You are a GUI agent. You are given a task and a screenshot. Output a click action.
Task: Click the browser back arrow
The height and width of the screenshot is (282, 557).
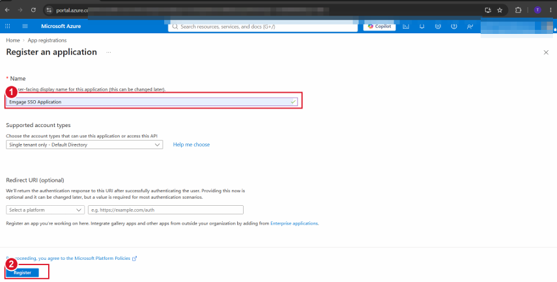[x=7, y=10]
